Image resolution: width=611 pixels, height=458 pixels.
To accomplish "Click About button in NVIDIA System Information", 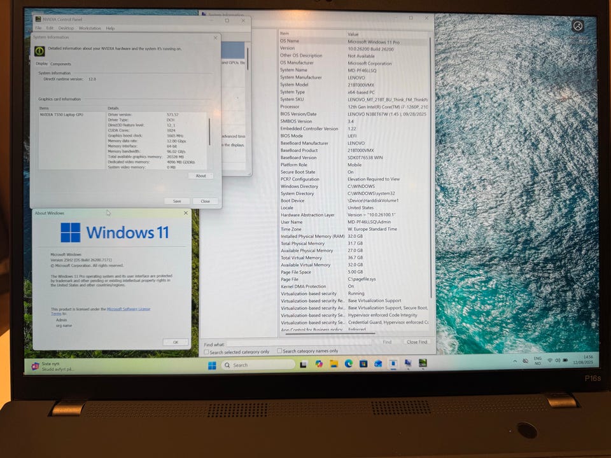I will [x=200, y=176].
